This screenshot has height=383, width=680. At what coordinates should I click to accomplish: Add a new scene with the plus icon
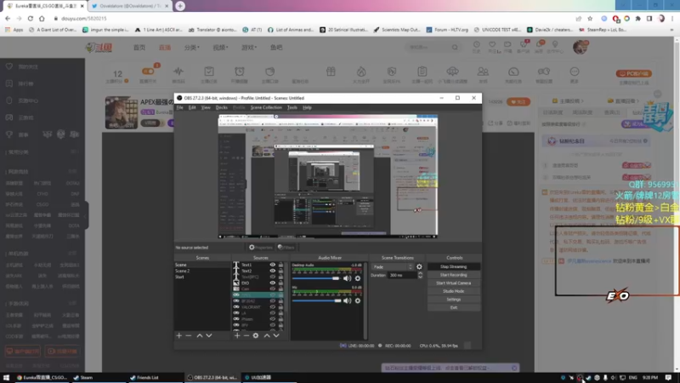178,335
